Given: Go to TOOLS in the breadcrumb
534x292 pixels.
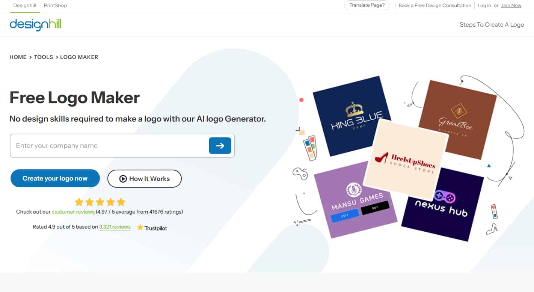Looking at the screenshot, I should pyautogui.click(x=44, y=57).
